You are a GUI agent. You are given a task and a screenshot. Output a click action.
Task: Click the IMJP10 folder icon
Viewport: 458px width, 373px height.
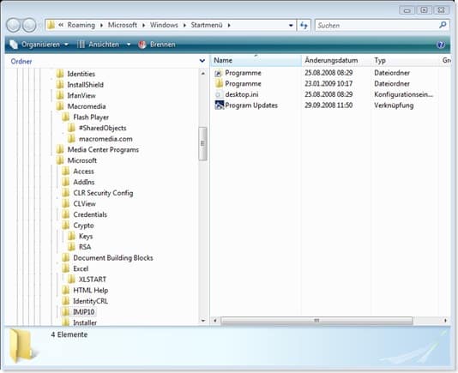click(66, 311)
